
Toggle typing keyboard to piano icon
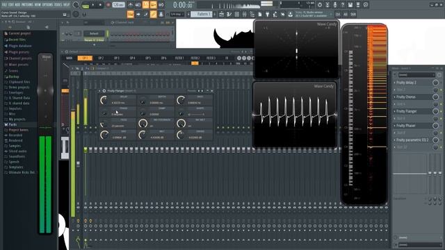pos(130,14)
